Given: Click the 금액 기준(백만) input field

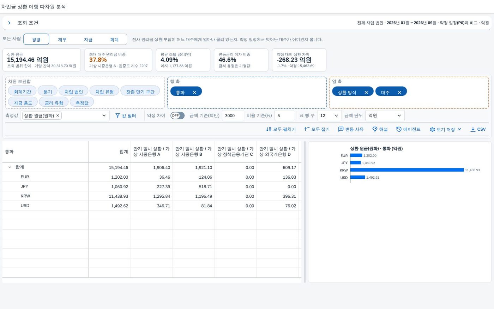Looking at the screenshot, I should 233,115.
